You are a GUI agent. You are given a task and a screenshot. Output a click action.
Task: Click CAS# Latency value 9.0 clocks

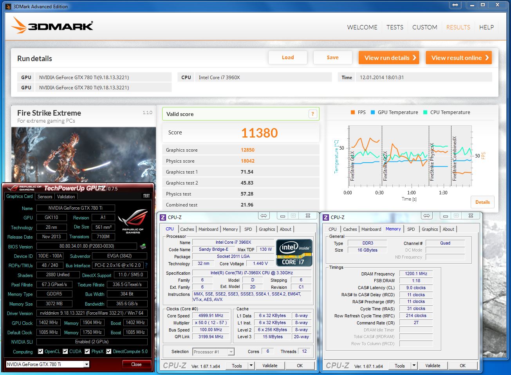click(x=416, y=288)
